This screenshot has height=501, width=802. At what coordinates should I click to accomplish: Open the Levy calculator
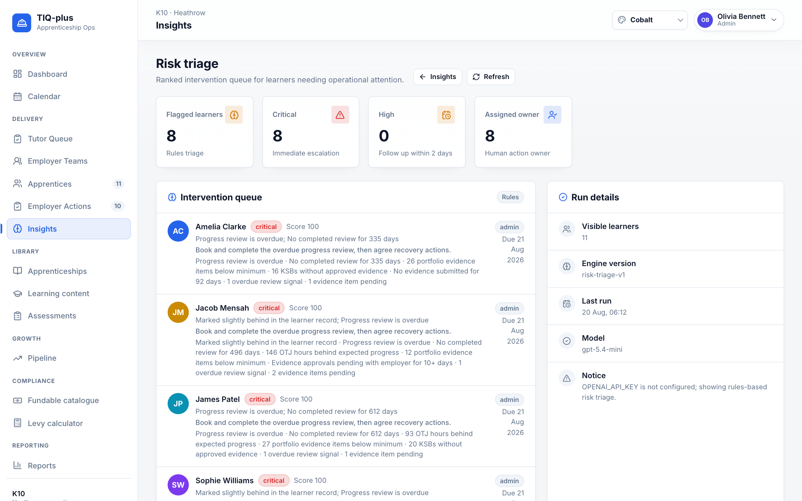click(69, 423)
